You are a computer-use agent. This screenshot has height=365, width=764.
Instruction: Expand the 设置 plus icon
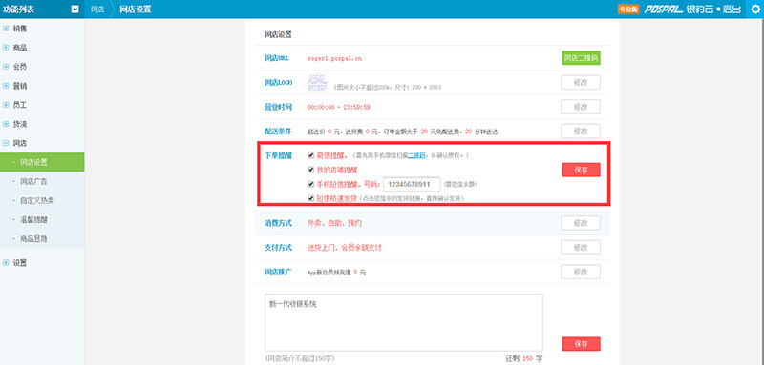coord(6,263)
